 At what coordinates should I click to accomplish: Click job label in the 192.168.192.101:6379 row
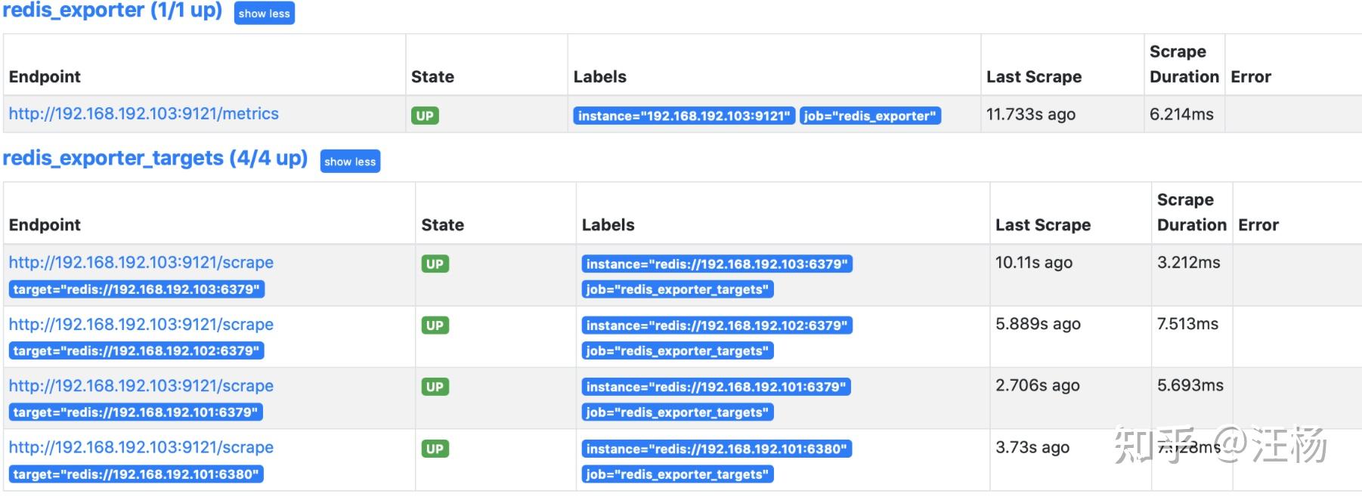(x=677, y=412)
